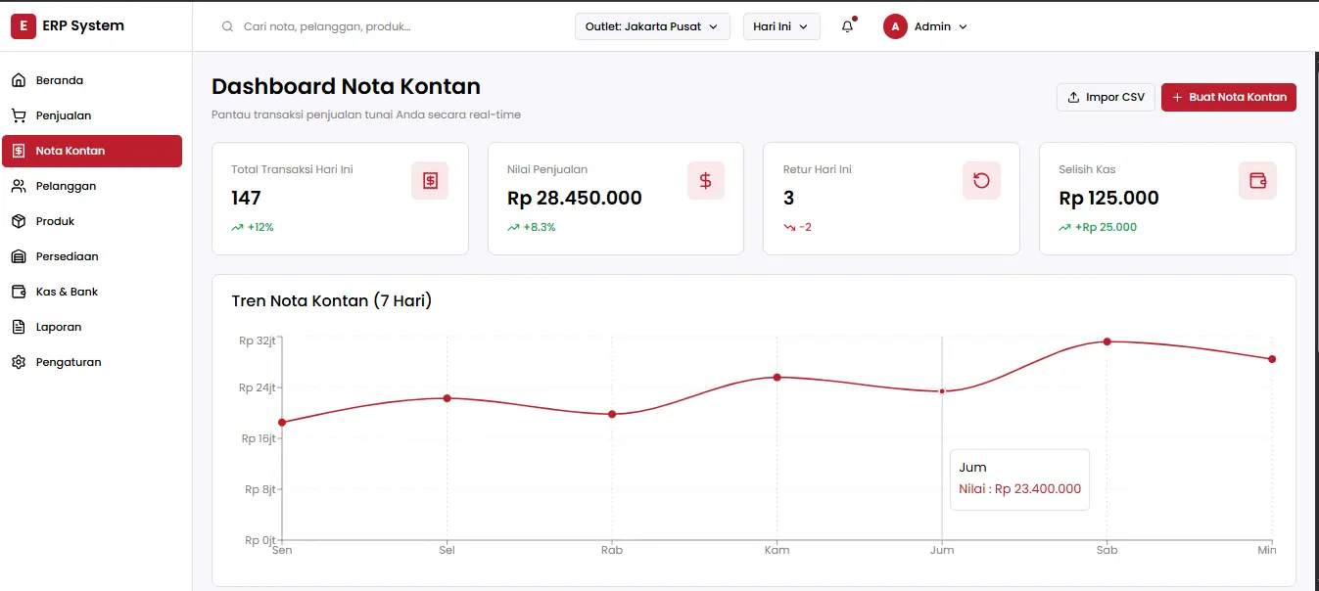
Task: Click the receipt icon in Total Transaksi card
Action: pos(430,181)
